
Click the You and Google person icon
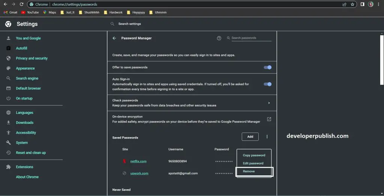pyautogui.click(x=8, y=38)
